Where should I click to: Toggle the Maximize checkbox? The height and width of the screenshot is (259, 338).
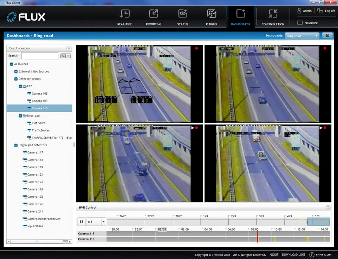(x=300, y=23)
